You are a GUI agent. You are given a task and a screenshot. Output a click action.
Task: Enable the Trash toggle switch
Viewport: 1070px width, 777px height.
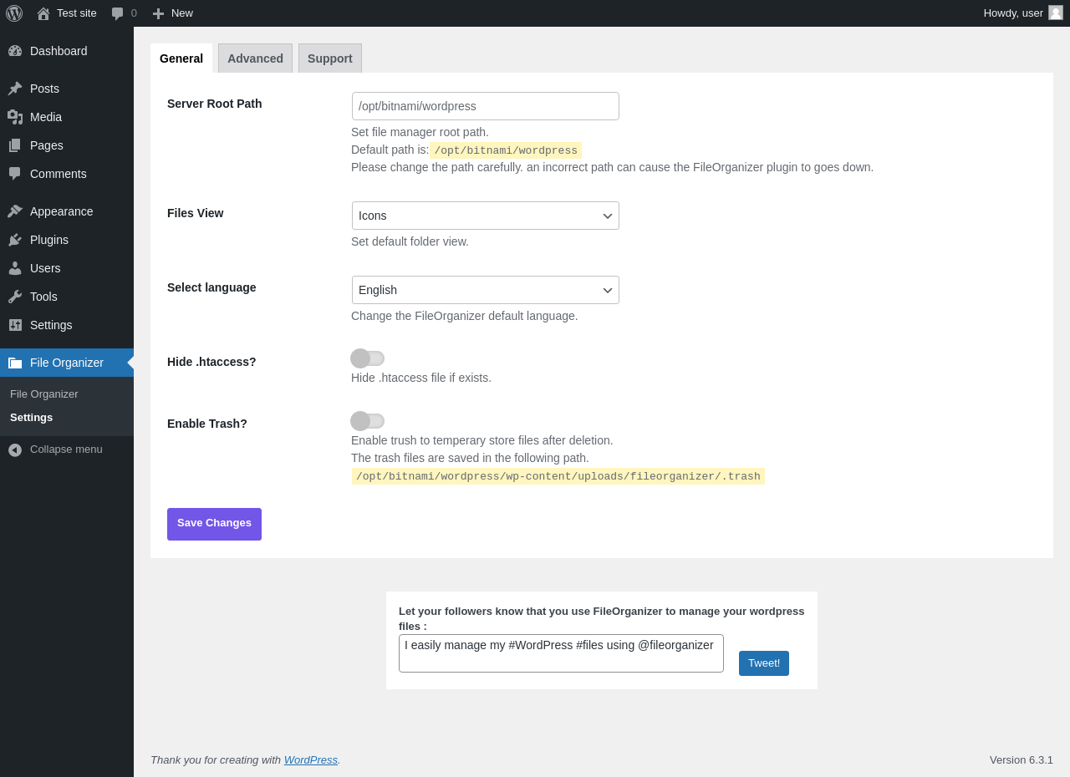tap(368, 421)
